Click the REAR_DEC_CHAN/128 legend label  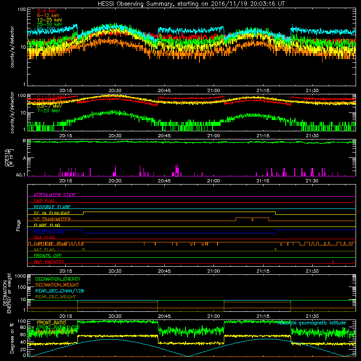point(60,291)
